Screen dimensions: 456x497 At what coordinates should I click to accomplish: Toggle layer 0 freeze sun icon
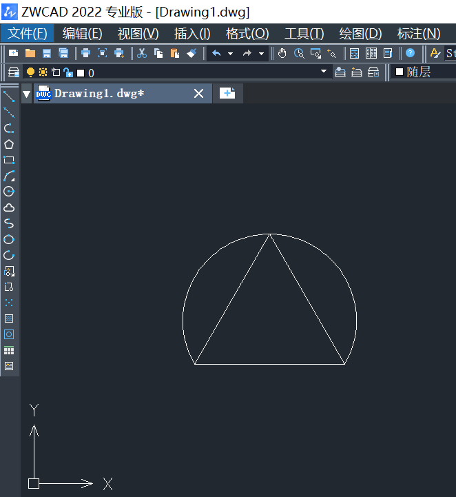(43, 72)
